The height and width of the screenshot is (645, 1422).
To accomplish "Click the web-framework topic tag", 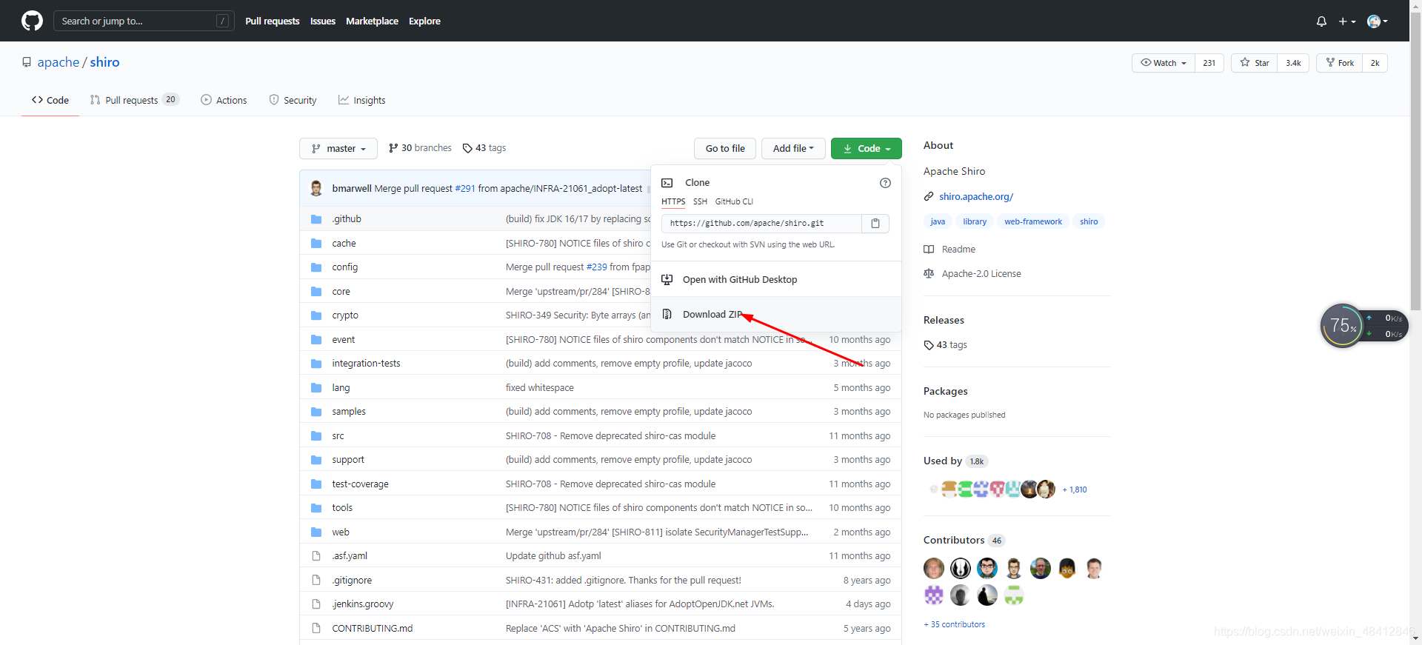I will 1033,221.
